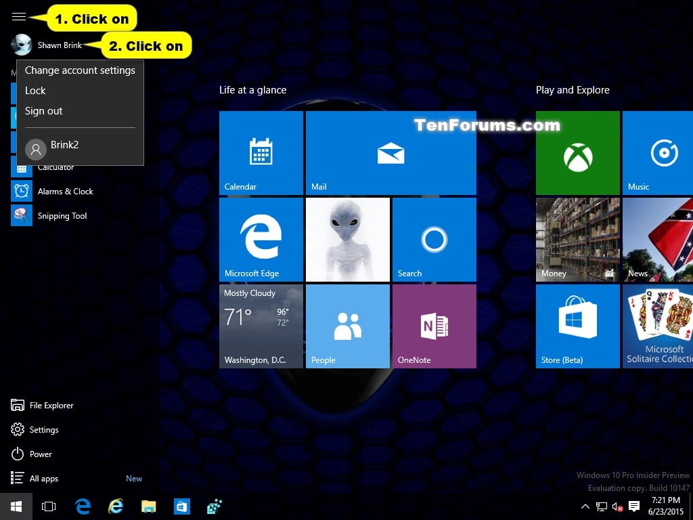Click the Life at a glance group title
This screenshot has width=693, height=520.
(x=253, y=90)
